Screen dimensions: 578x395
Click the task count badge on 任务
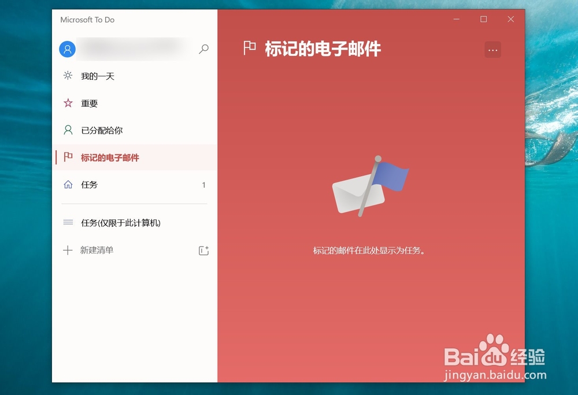(x=203, y=185)
